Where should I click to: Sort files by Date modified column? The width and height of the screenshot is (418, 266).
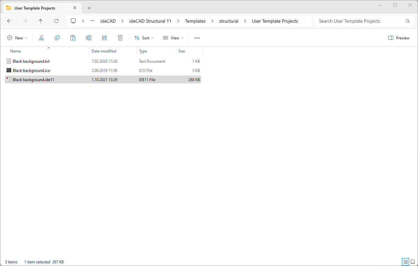104,51
